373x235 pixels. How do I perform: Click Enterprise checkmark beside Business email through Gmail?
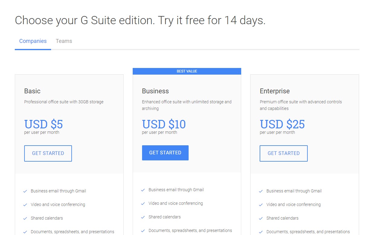pyautogui.click(x=261, y=191)
